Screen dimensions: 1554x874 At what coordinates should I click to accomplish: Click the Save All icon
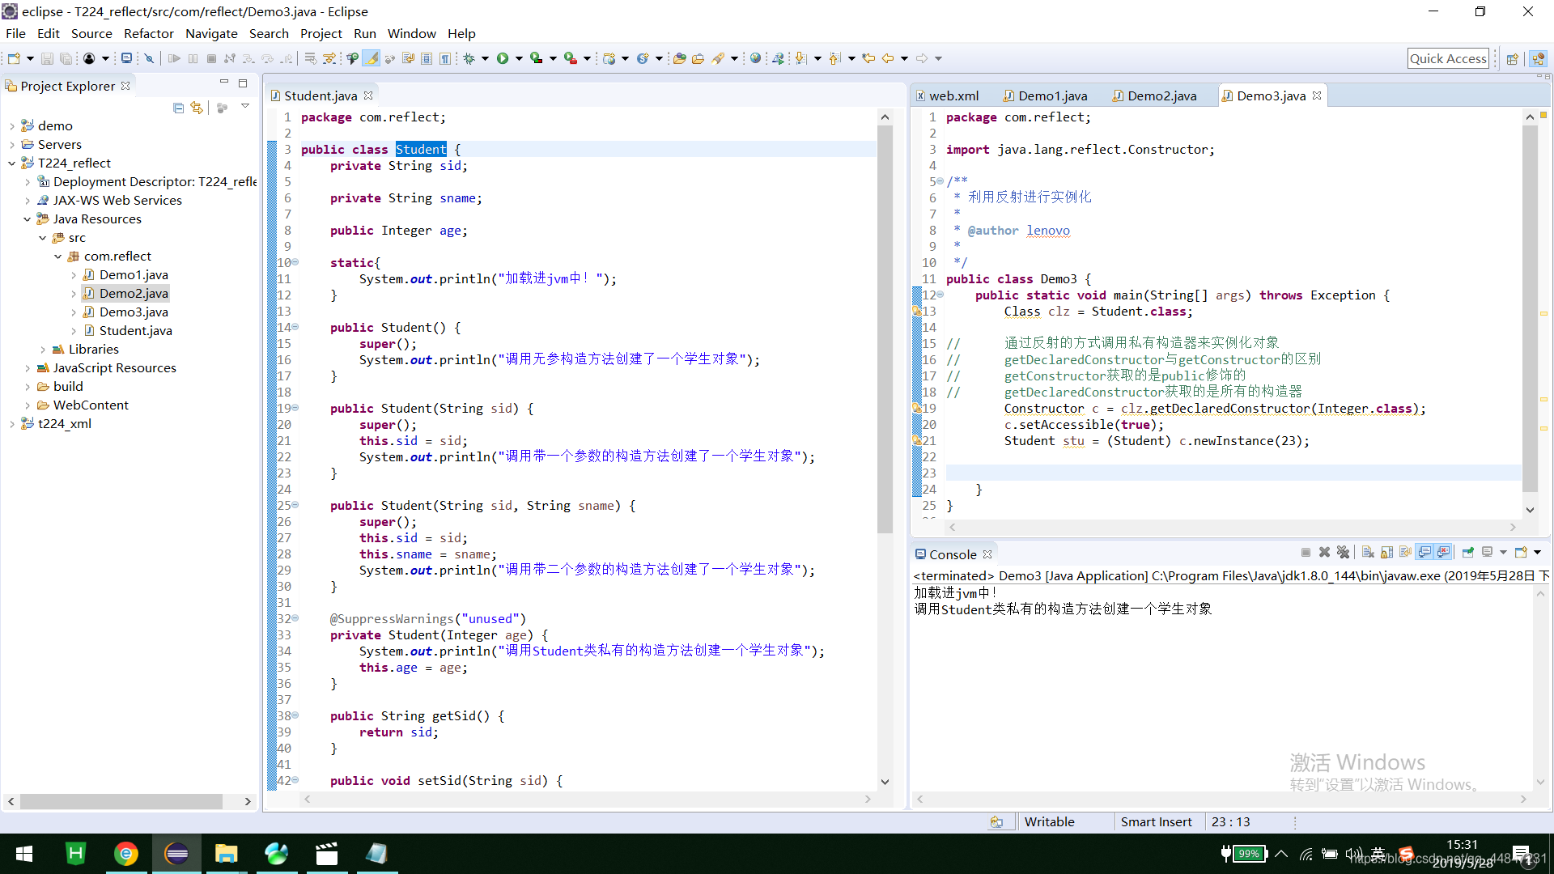tap(66, 58)
